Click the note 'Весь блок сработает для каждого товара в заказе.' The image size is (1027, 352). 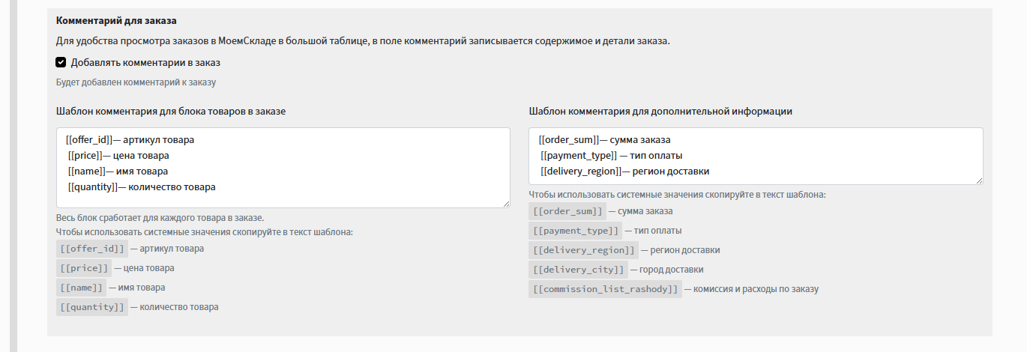[x=160, y=218]
